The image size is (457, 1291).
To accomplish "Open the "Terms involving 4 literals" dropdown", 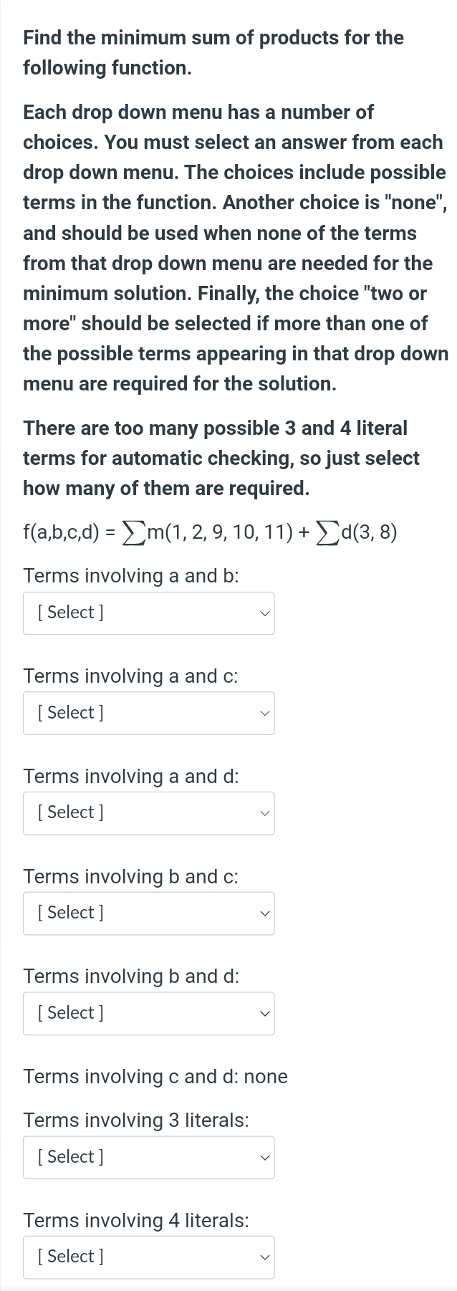I will click(148, 1258).
